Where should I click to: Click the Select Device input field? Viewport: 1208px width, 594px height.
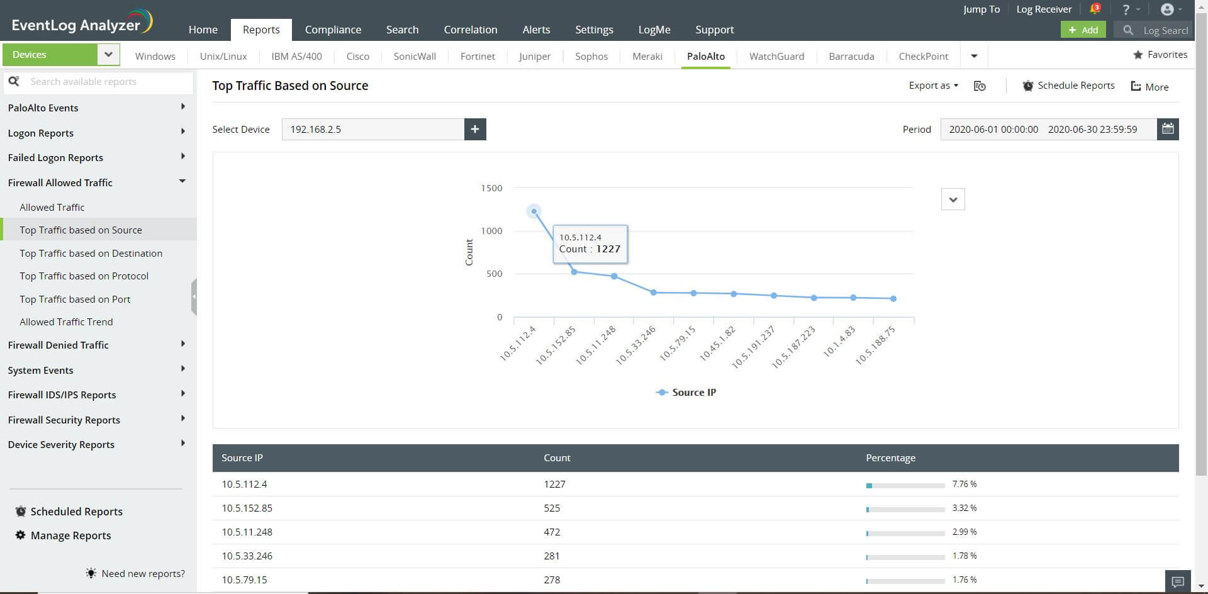[x=373, y=129]
